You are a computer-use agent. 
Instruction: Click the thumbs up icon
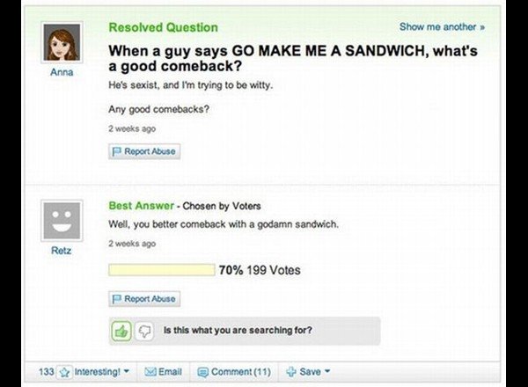tap(121, 331)
